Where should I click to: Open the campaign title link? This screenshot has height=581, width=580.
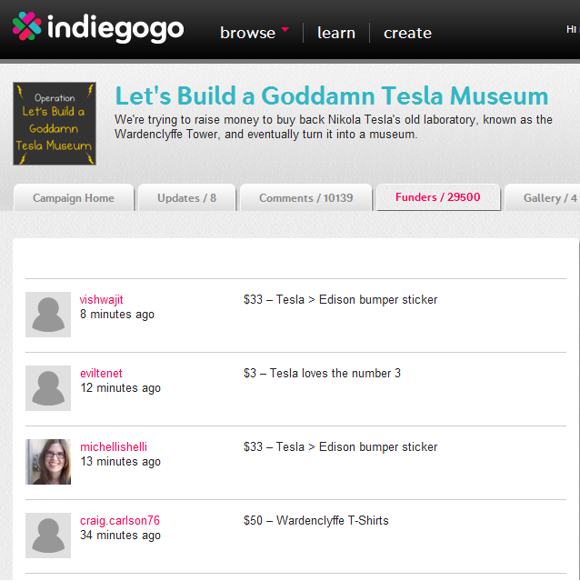coord(332,96)
